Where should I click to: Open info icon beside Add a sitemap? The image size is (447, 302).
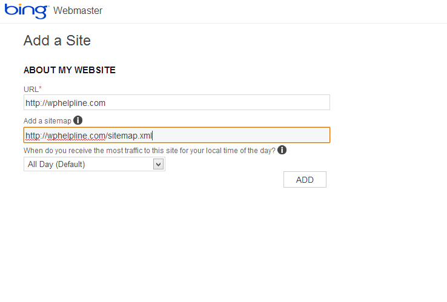(78, 120)
